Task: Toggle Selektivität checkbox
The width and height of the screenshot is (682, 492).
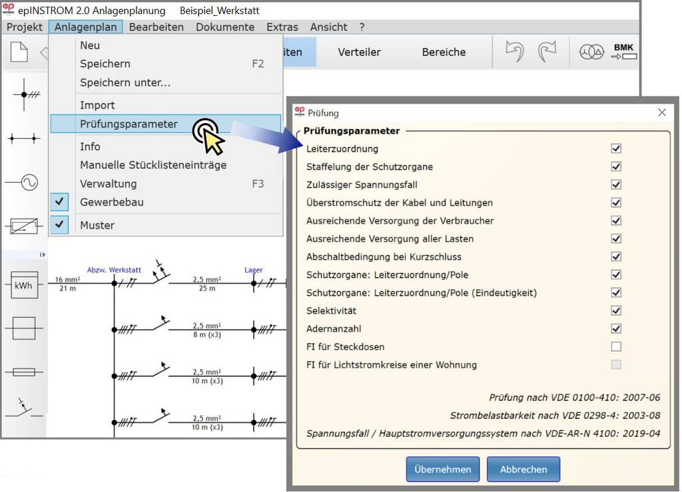Action: [616, 311]
